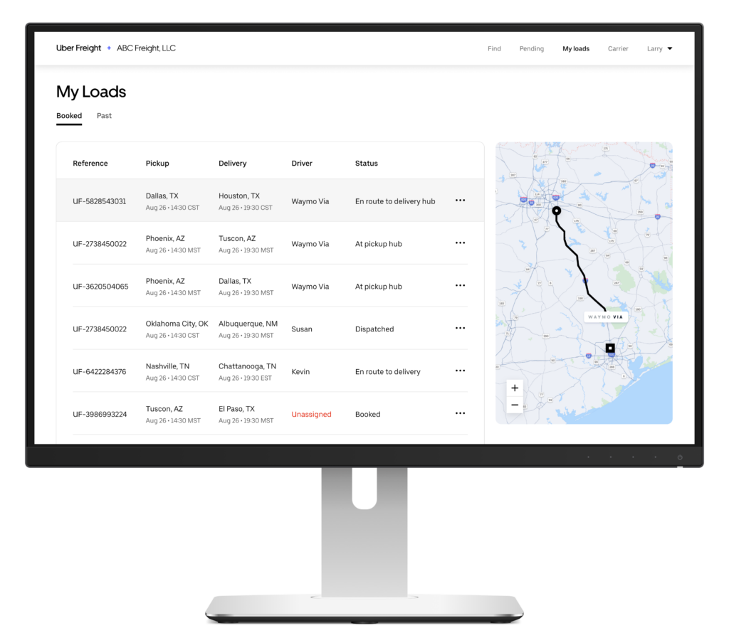Screen dimensions: 729x633
Task: Open the options menu for the Phoenix to Tuscon load
Action: [x=460, y=243]
